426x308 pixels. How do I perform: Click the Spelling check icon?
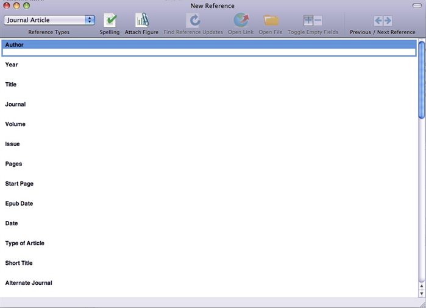pos(110,20)
